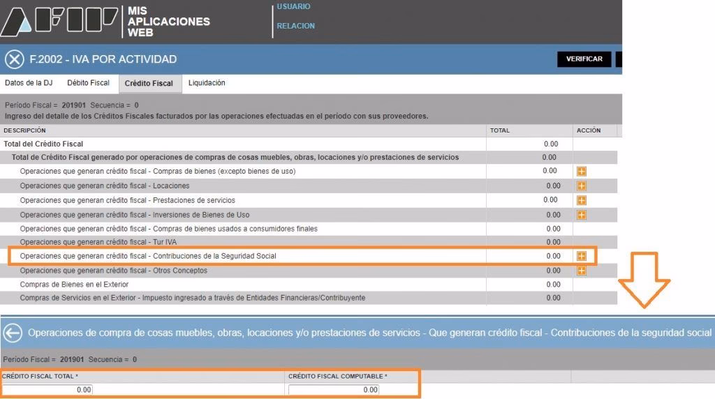Click the ACCIÓN column header

pos(589,130)
